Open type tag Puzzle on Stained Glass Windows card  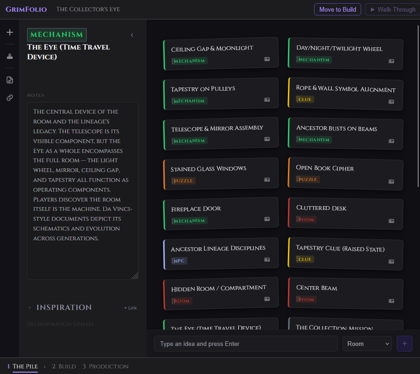click(183, 181)
